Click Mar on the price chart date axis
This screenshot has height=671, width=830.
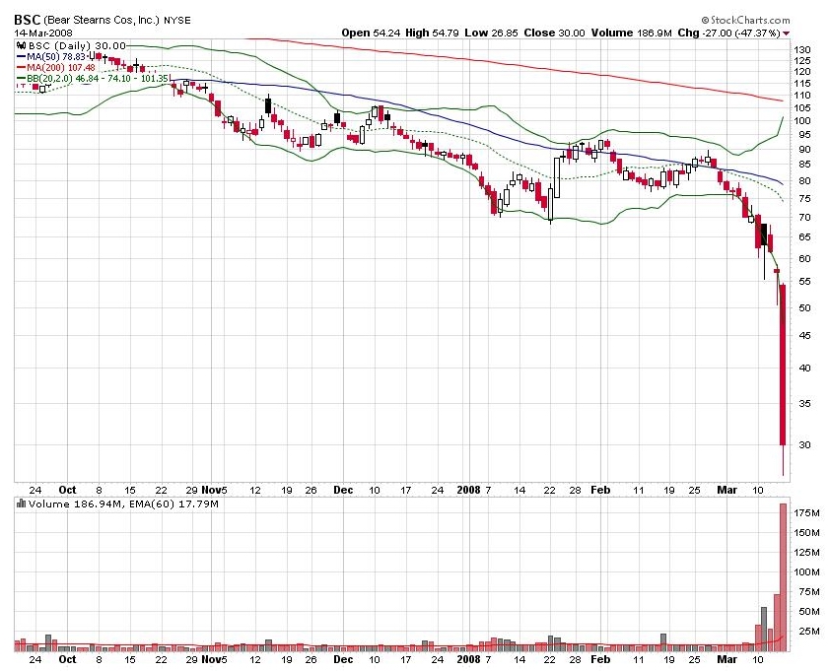pyautogui.click(x=726, y=490)
